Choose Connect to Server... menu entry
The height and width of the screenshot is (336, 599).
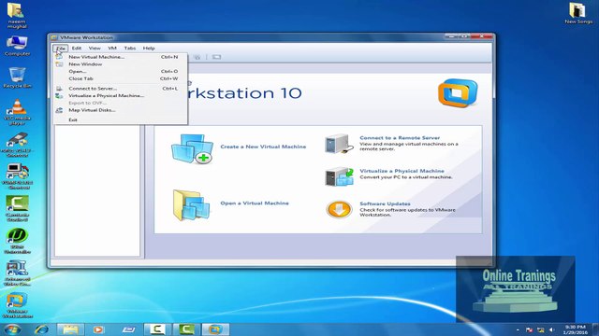pos(121,89)
